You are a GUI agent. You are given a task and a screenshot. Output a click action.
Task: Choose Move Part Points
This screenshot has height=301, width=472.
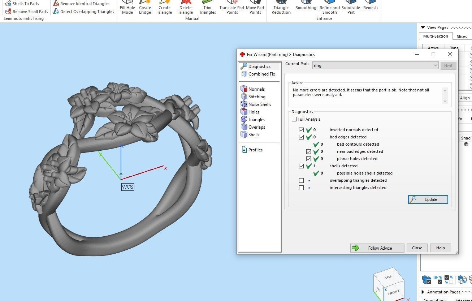coord(255,7)
